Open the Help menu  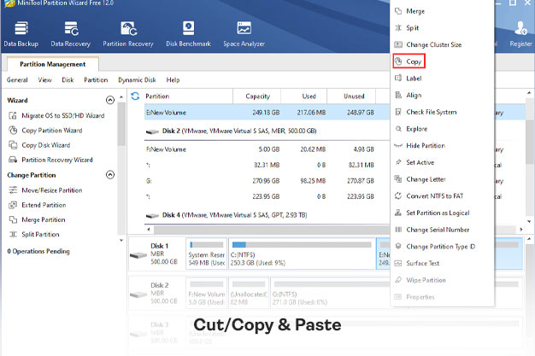(173, 79)
